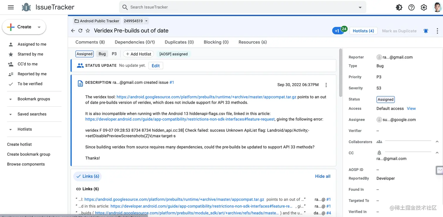Switch to Blocking (0) tab

point(216,42)
